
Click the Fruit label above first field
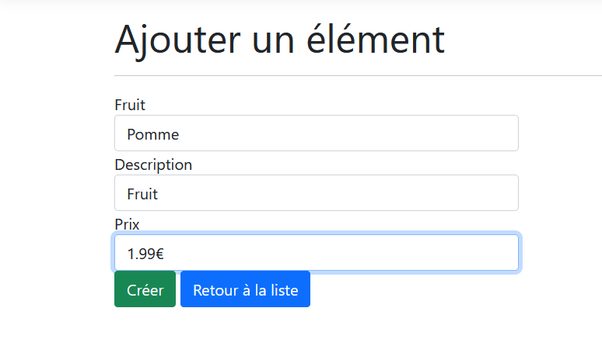point(130,105)
